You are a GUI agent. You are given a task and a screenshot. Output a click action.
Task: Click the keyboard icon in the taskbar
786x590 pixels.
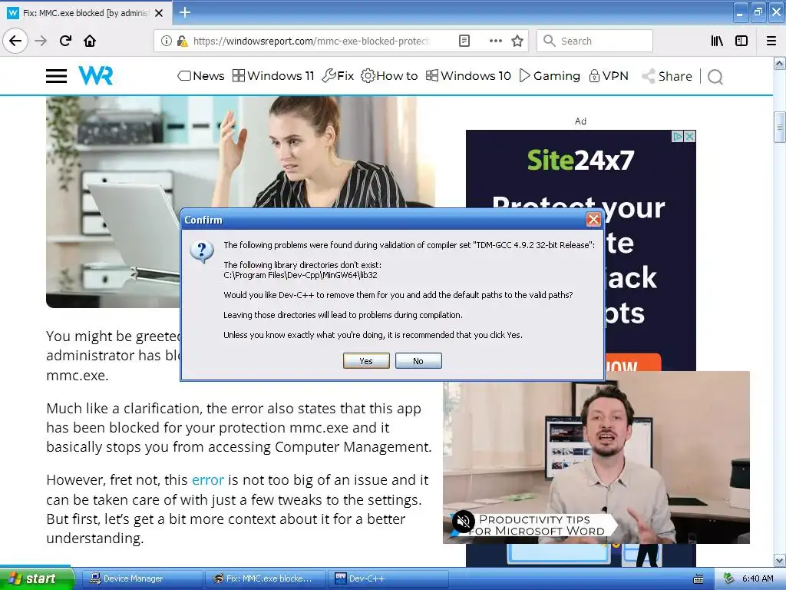coord(698,579)
